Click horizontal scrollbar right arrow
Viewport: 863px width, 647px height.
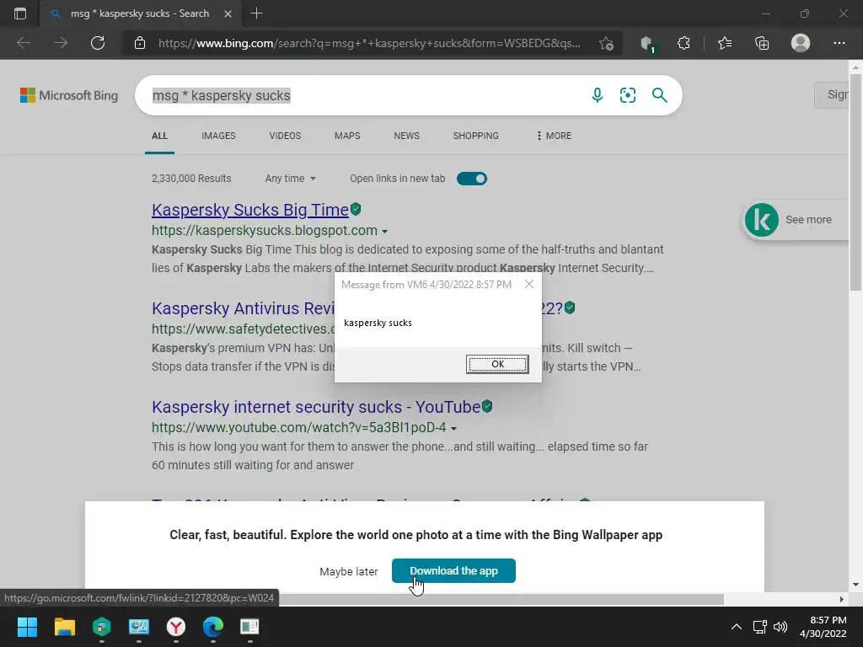pyautogui.click(x=842, y=599)
